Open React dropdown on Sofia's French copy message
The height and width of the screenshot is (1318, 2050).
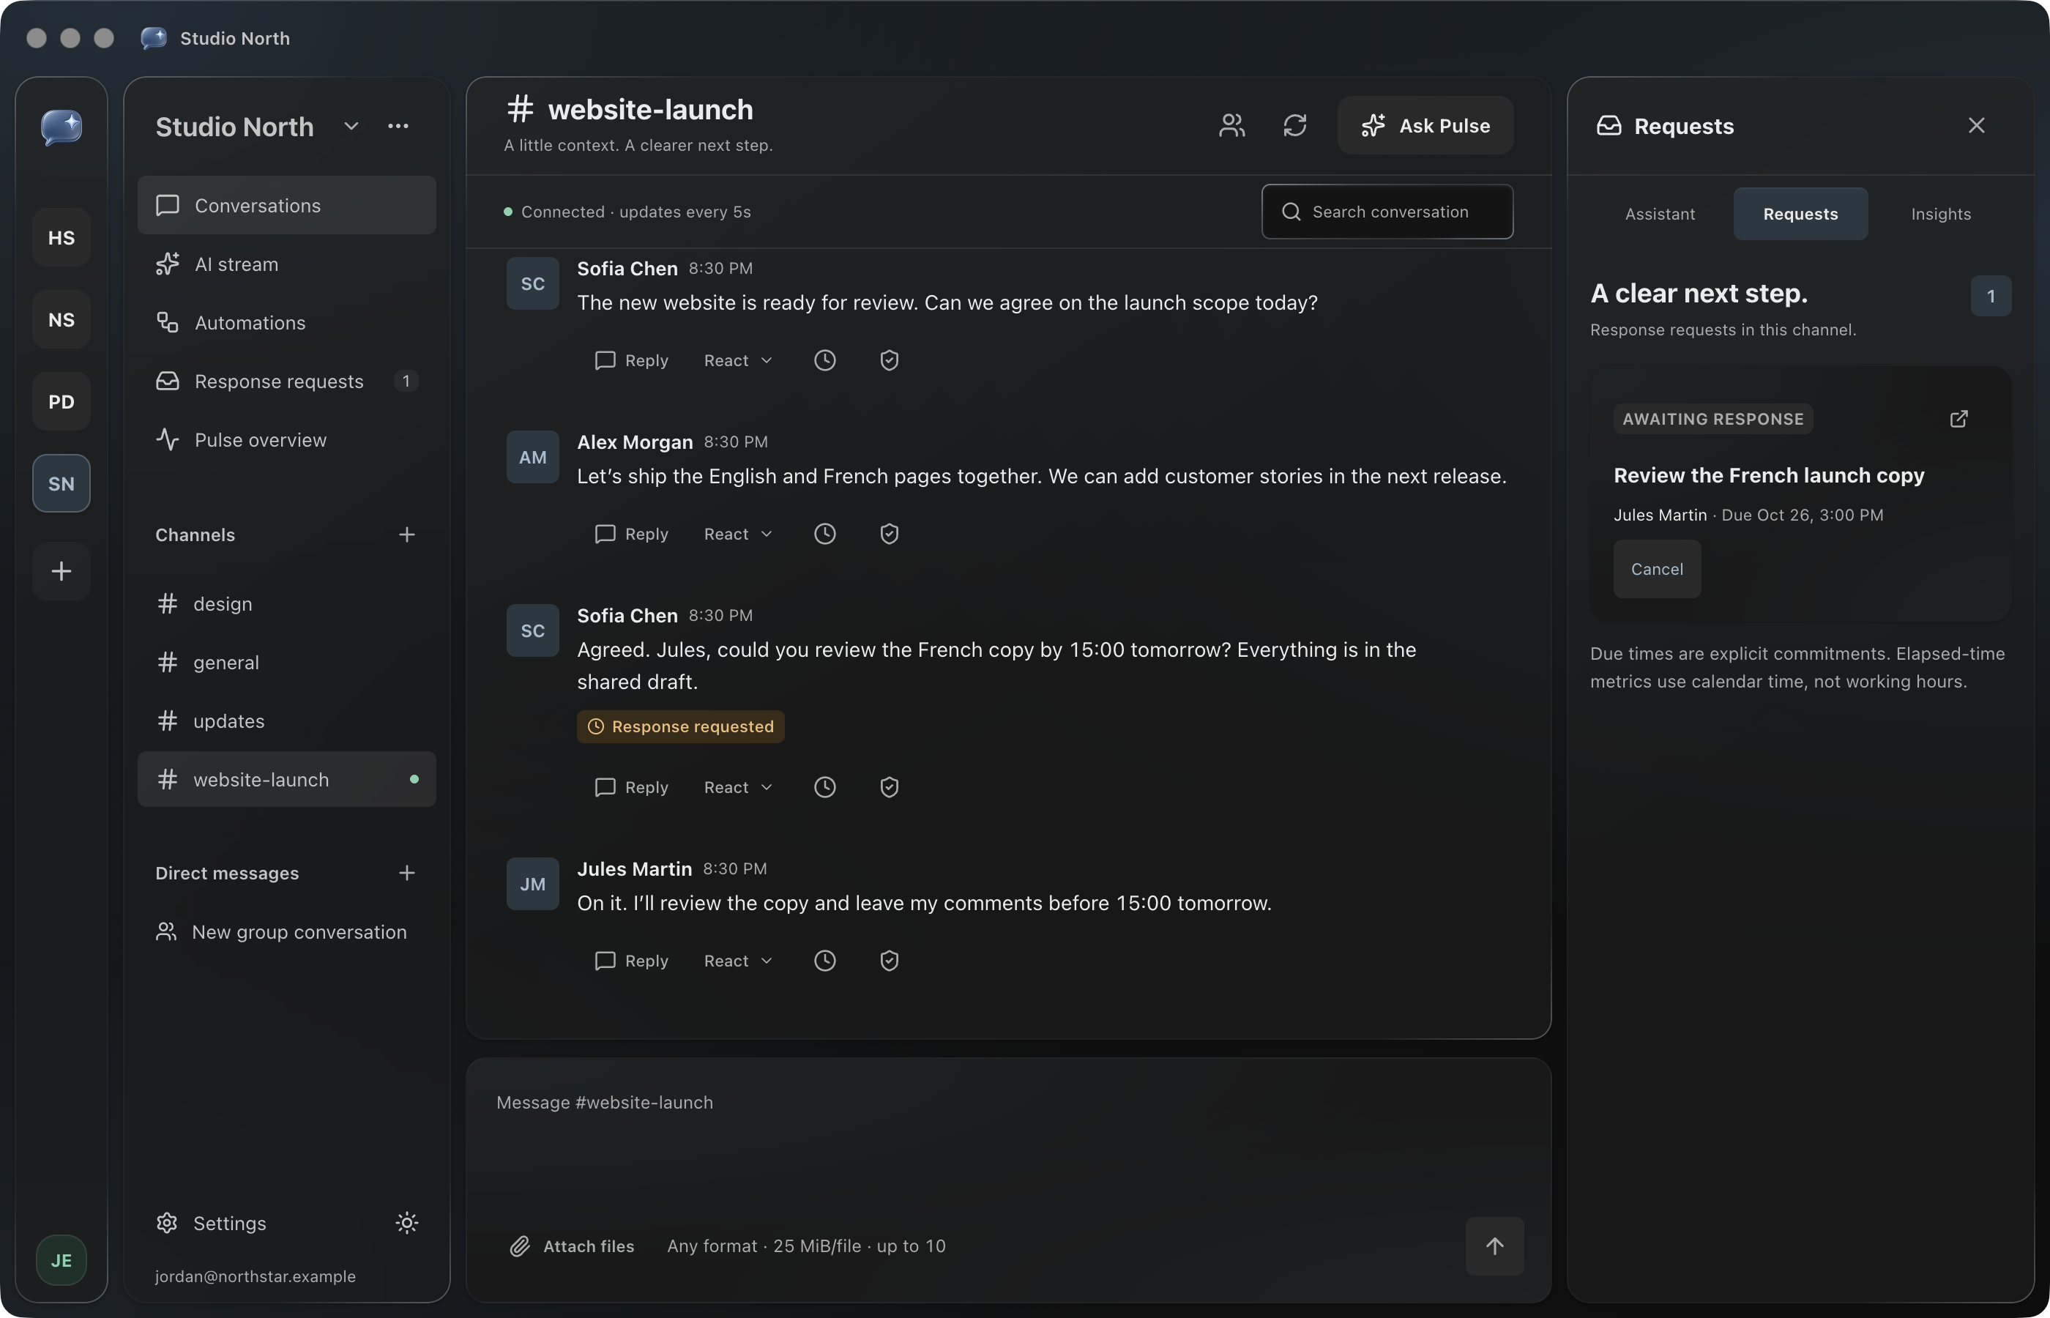[x=739, y=787]
